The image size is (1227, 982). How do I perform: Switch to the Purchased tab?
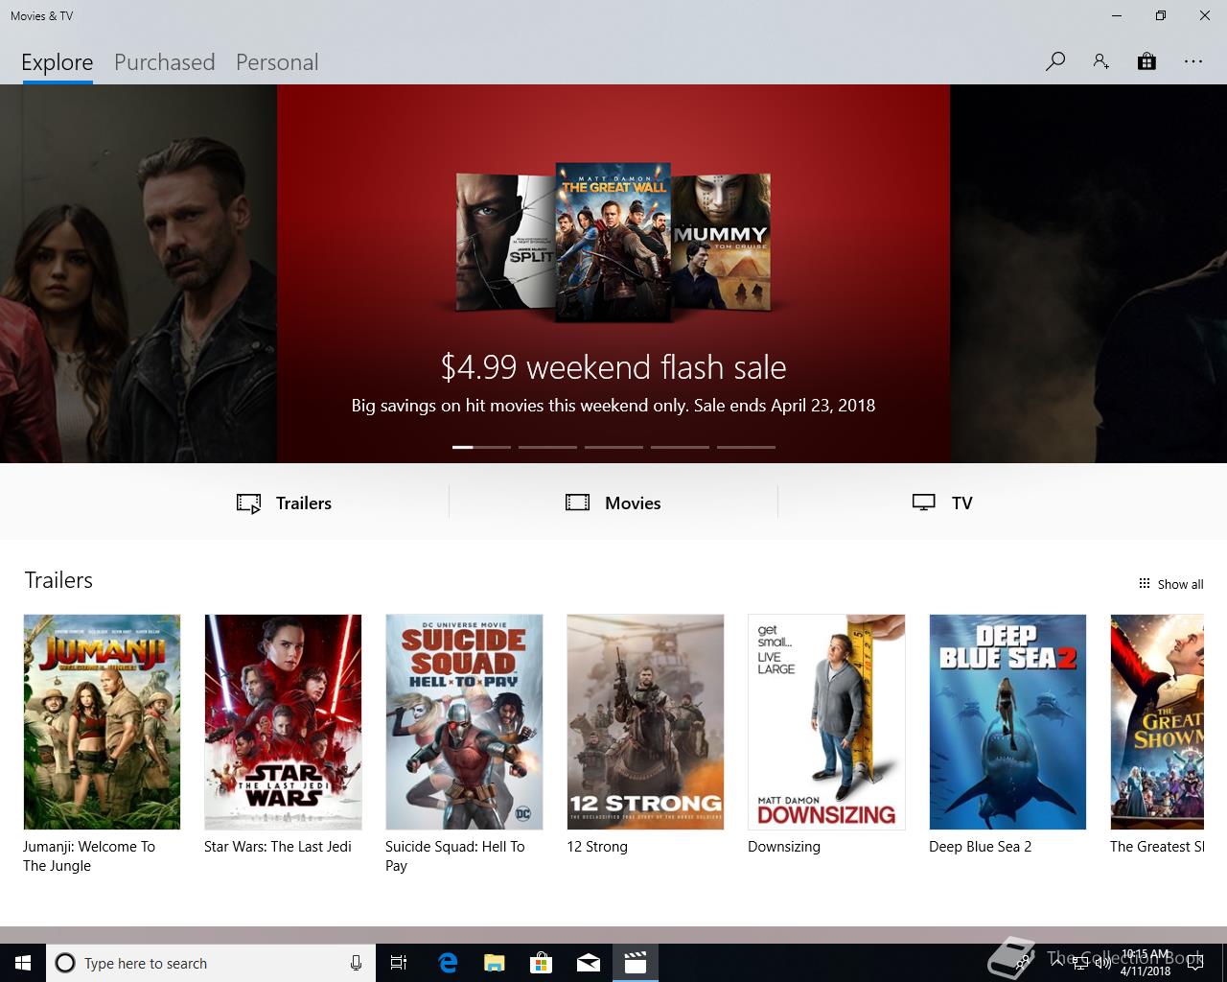165,62
